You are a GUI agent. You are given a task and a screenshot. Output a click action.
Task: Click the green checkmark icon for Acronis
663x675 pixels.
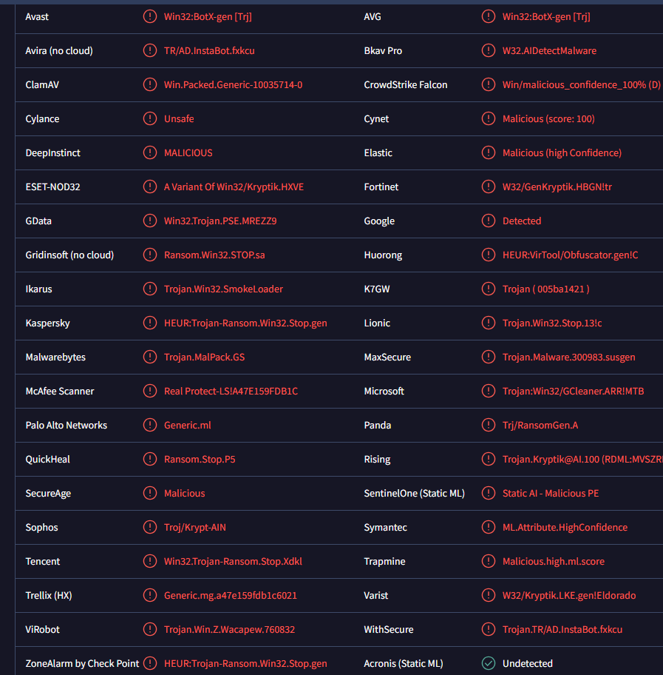point(489,664)
